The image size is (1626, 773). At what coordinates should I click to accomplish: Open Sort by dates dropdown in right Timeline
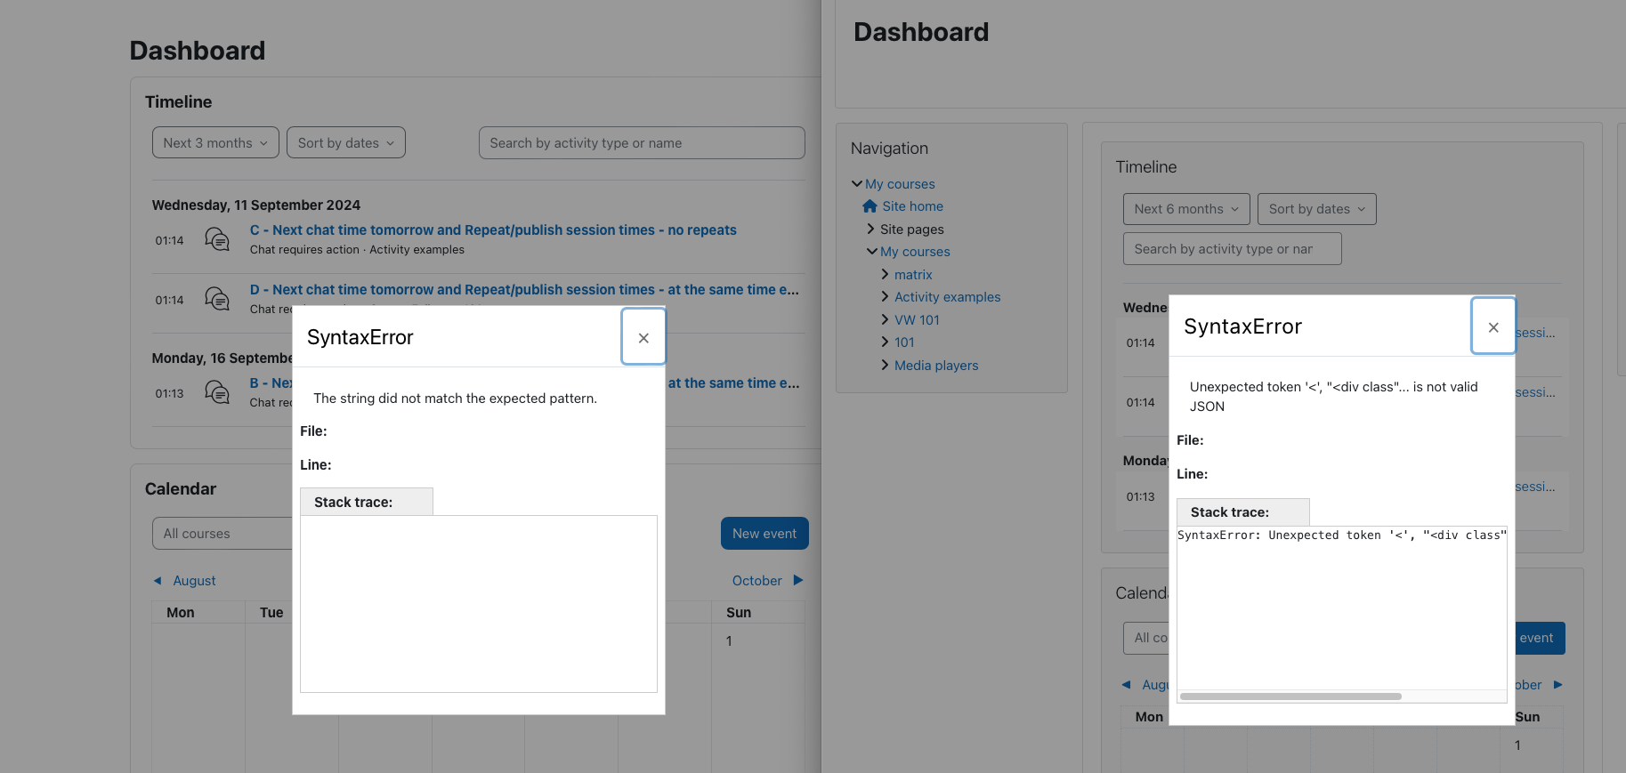pos(1317,209)
